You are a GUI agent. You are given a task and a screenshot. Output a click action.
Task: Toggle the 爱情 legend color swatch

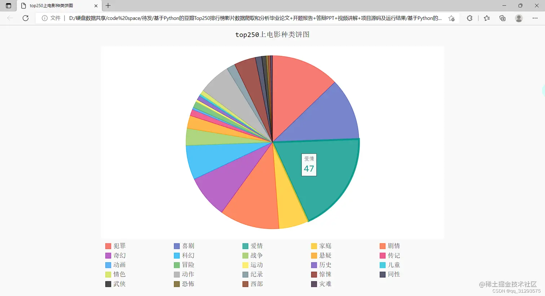point(245,246)
